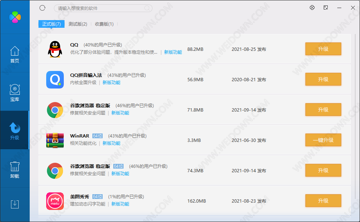
Task: Click the 增加动态闪字功能 description text
Action: tap(88, 204)
